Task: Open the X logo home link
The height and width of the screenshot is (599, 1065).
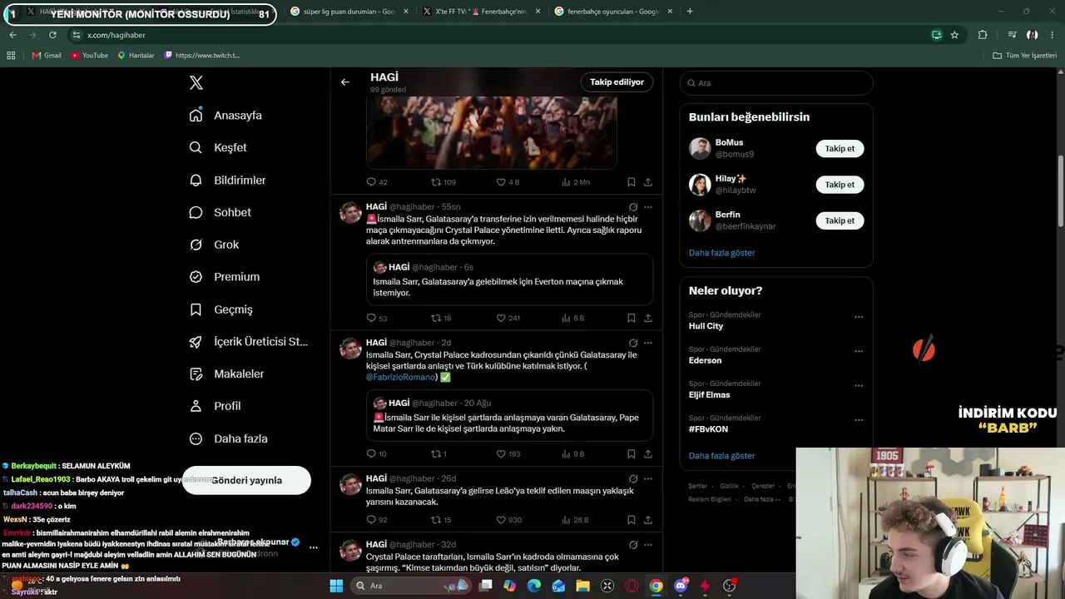Action: tap(196, 82)
